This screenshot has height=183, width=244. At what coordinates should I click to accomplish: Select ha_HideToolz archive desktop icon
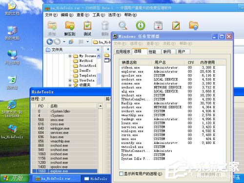pos(12,132)
